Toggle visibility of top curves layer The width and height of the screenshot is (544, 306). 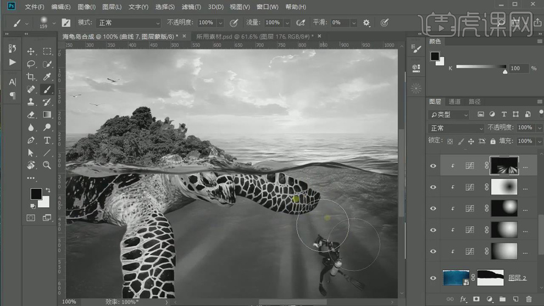tap(433, 166)
